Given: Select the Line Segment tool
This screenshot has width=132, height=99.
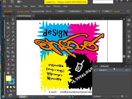Looking at the screenshot, I should coord(8,32).
